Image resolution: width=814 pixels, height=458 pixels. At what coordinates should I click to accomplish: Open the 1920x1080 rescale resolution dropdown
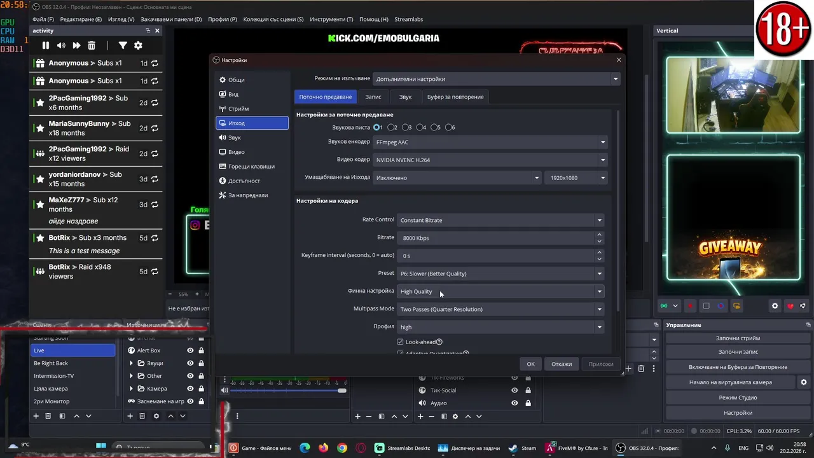pyautogui.click(x=576, y=177)
